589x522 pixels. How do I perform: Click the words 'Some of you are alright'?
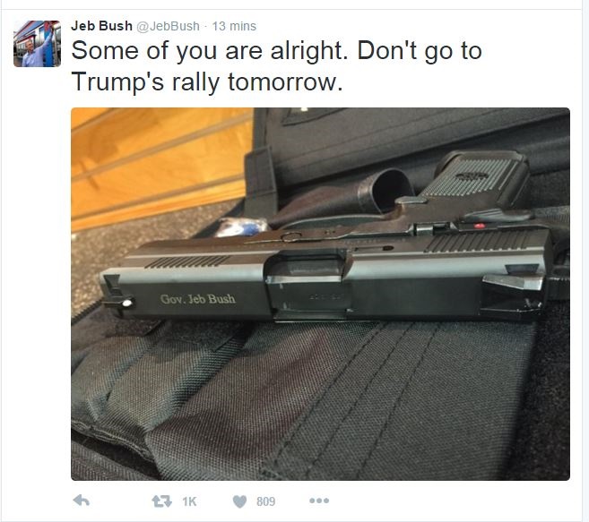click(x=209, y=51)
